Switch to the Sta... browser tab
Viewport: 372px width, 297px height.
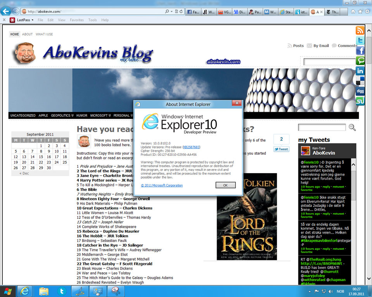[x=286, y=12]
